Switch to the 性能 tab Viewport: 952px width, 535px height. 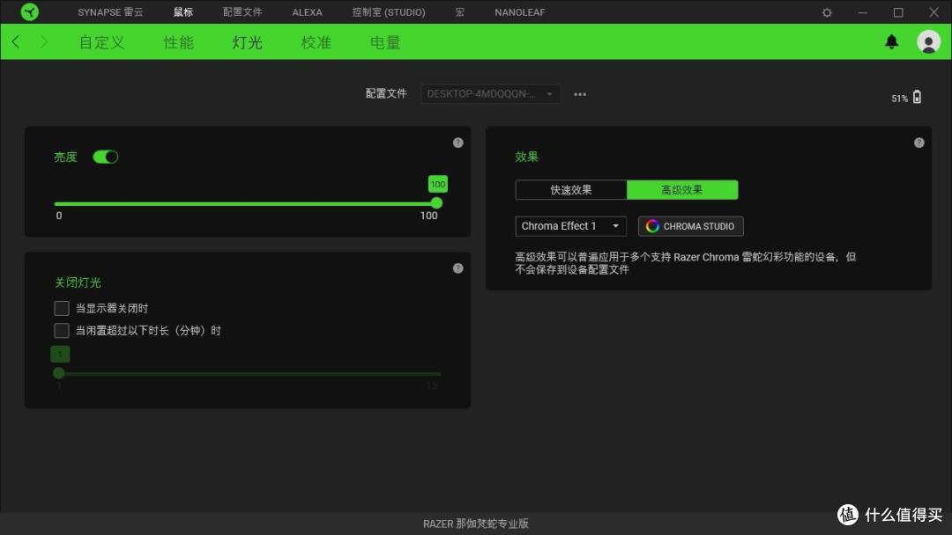[178, 42]
